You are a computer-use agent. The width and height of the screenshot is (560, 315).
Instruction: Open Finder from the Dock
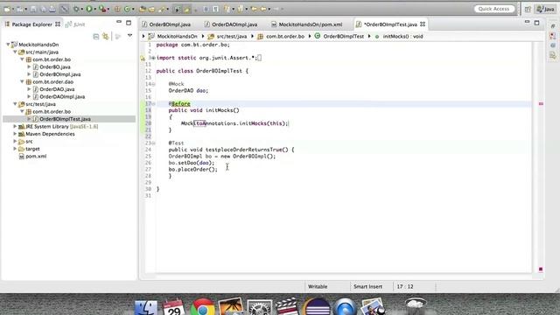[146, 307]
